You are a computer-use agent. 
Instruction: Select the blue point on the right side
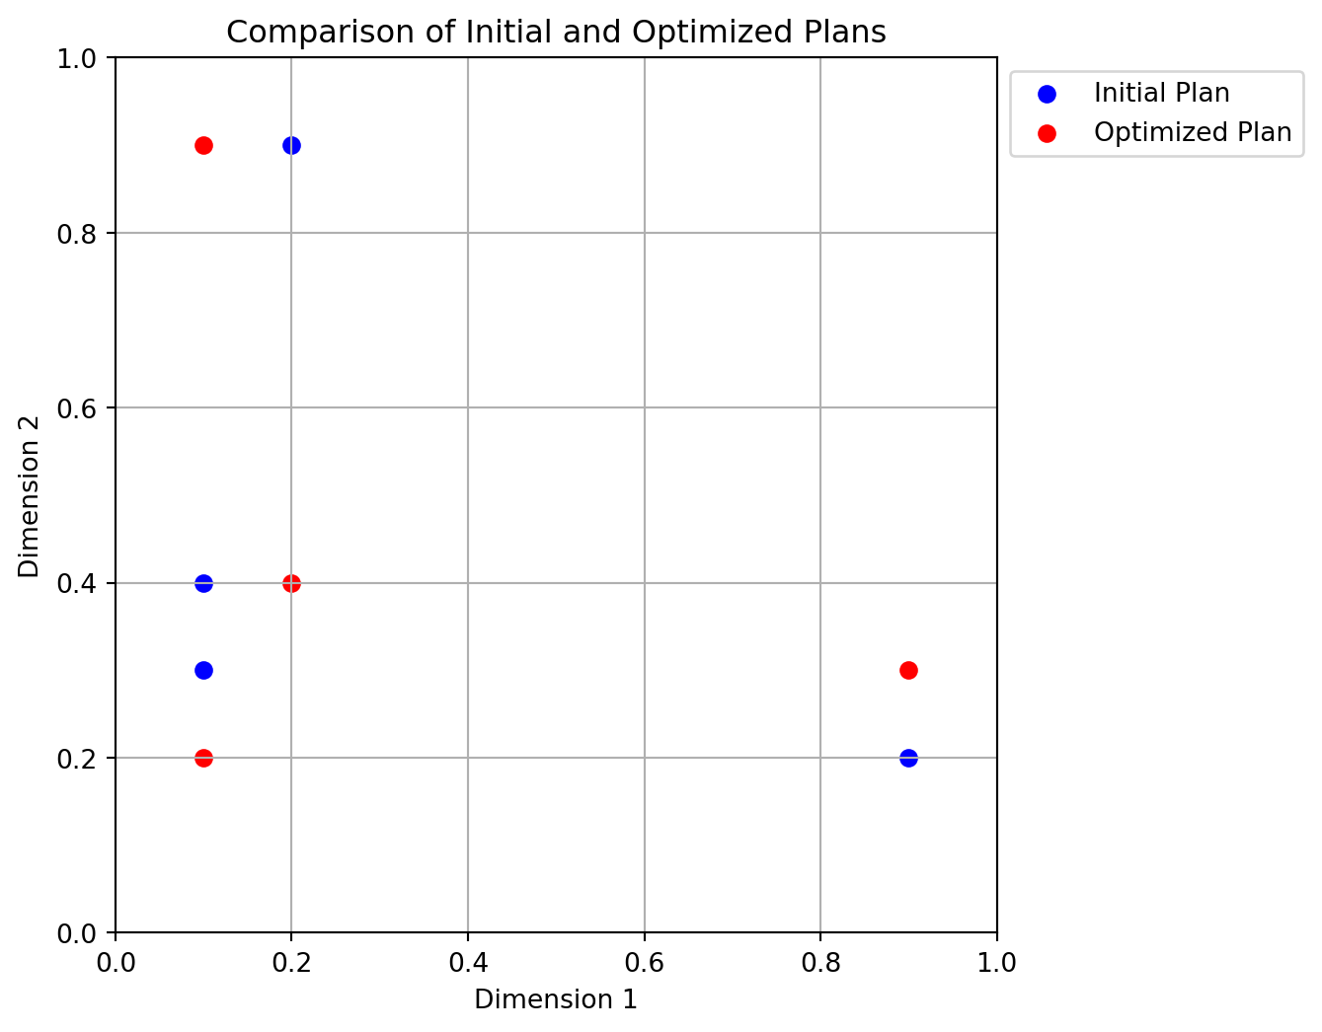click(x=908, y=758)
